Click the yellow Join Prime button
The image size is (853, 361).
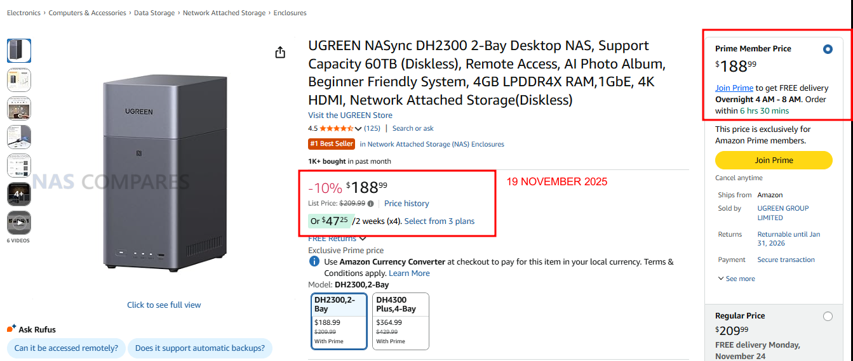[x=773, y=161]
